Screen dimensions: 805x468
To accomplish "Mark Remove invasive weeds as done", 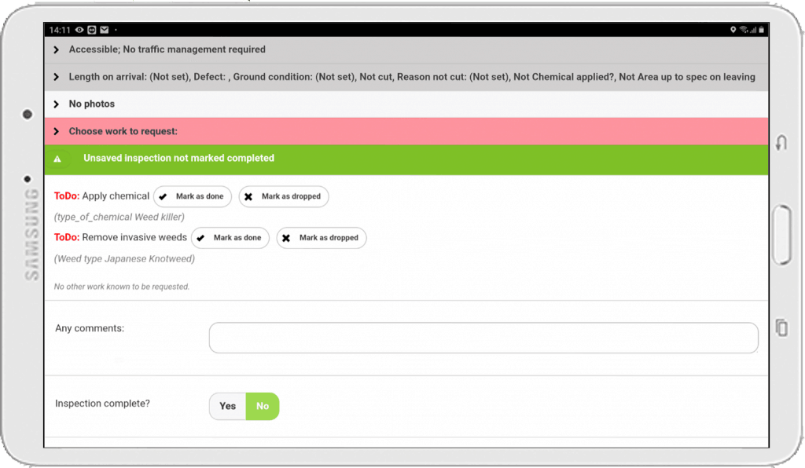I will (x=230, y=238).
